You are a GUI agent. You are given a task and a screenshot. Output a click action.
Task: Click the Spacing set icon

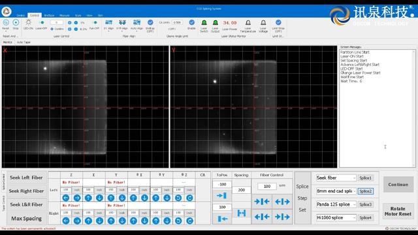pos(241,213)
